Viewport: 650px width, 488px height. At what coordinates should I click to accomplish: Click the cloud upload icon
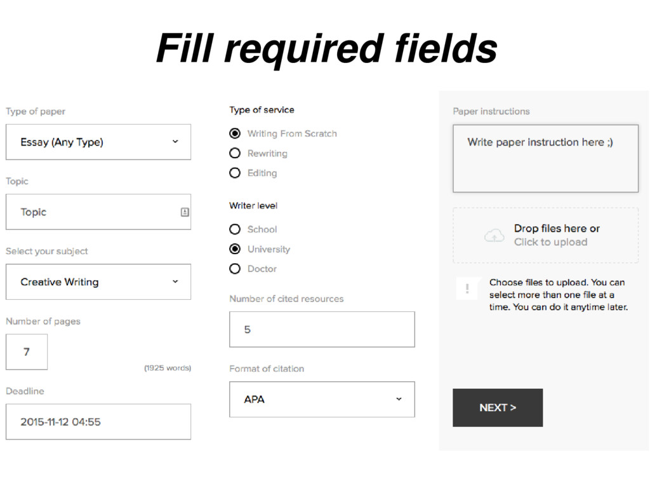click(494, 236)
